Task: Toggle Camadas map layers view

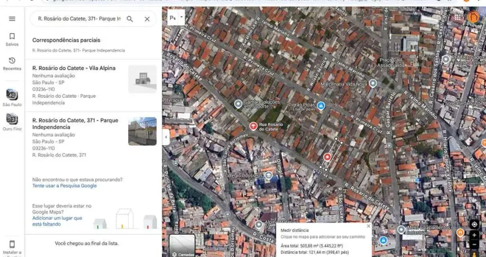Action: point(182,244)
